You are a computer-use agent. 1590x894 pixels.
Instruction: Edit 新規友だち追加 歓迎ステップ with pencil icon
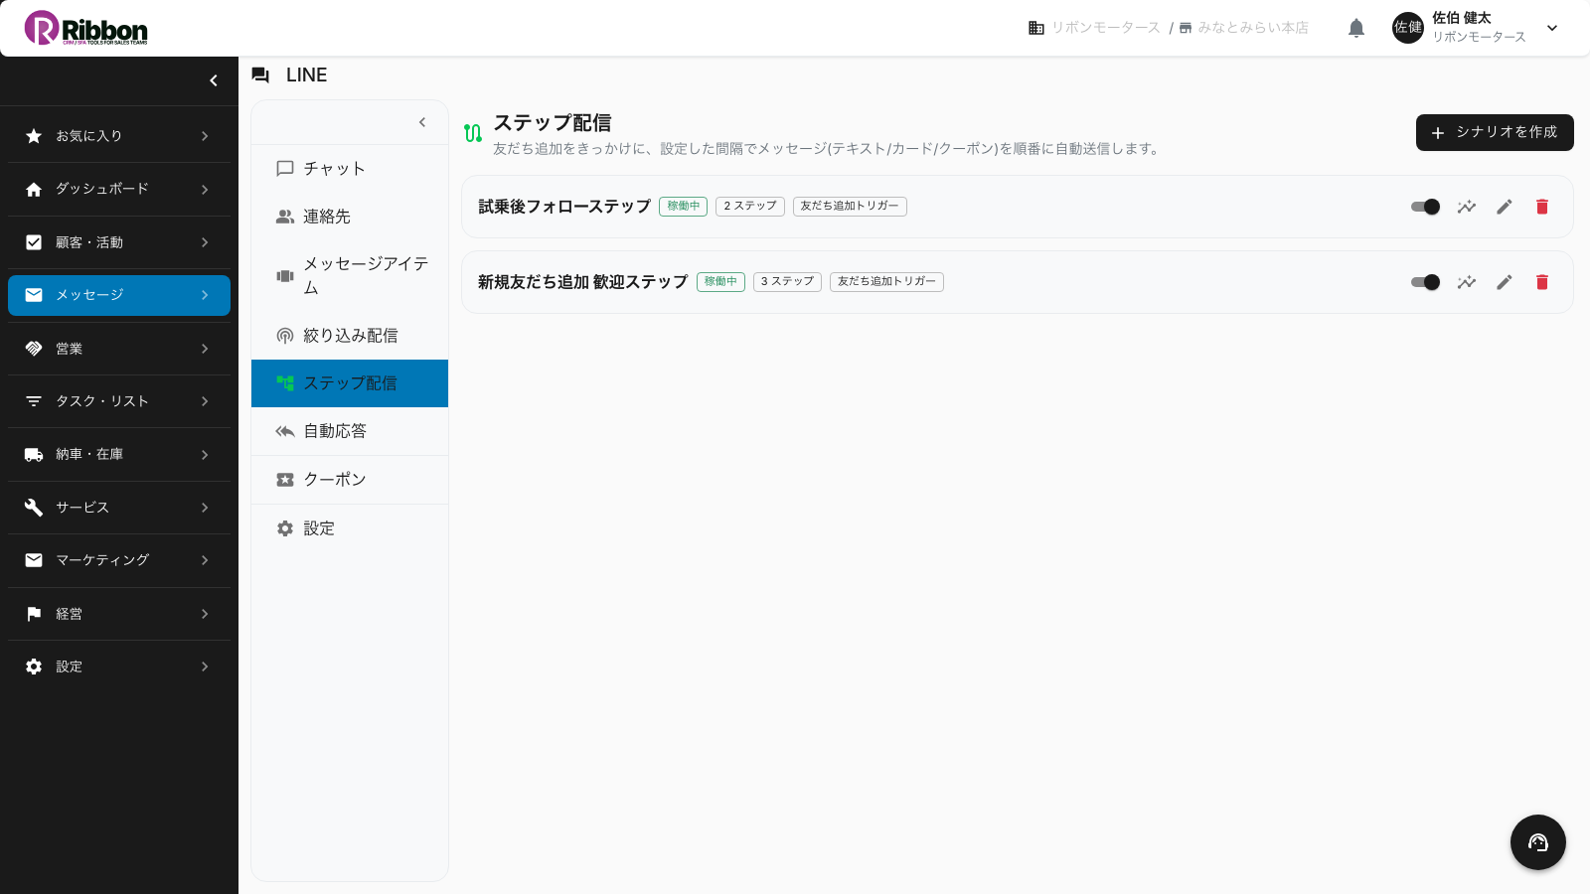1505,282
